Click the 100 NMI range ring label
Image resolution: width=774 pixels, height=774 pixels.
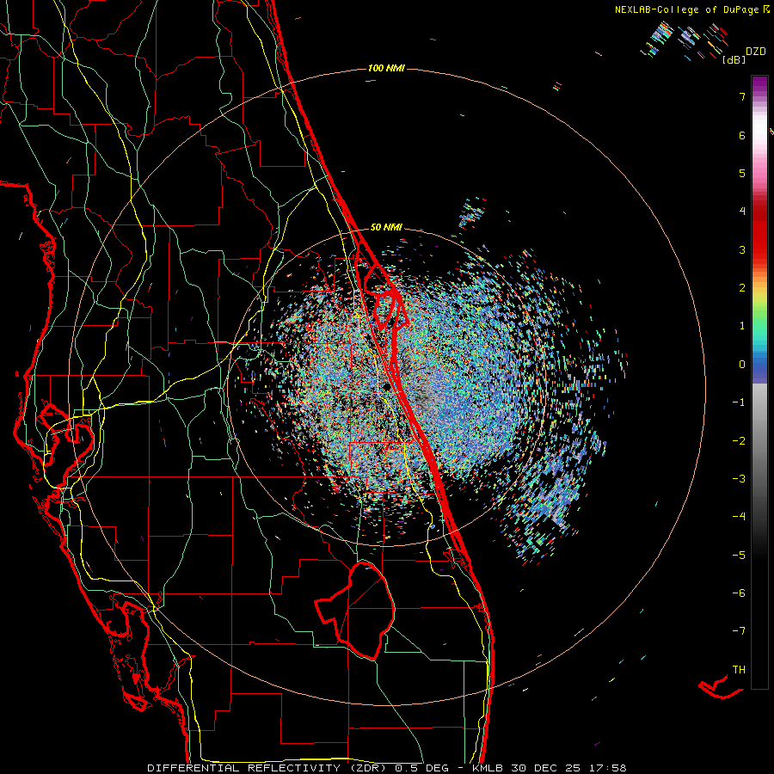point(386,68)
